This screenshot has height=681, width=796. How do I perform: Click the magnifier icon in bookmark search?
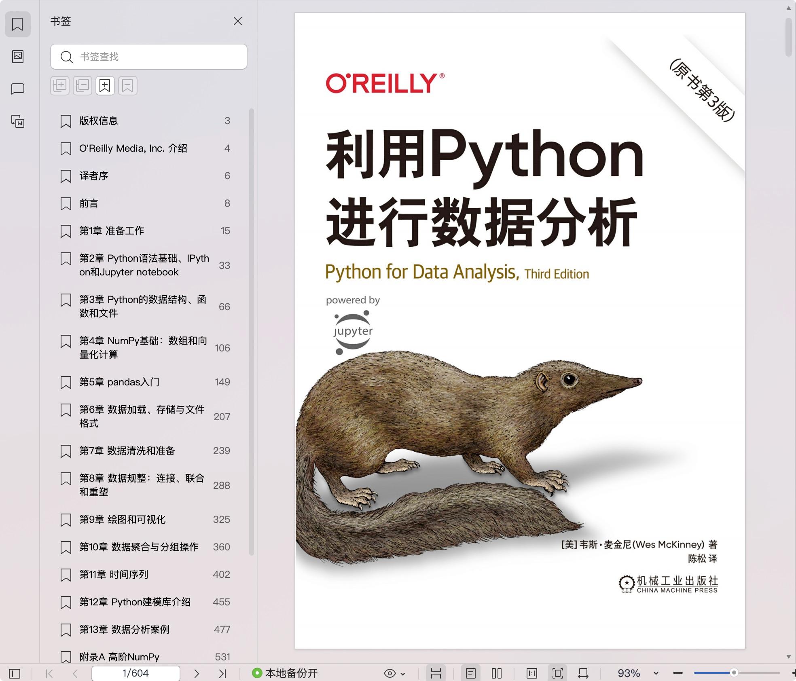coord(66,57)
